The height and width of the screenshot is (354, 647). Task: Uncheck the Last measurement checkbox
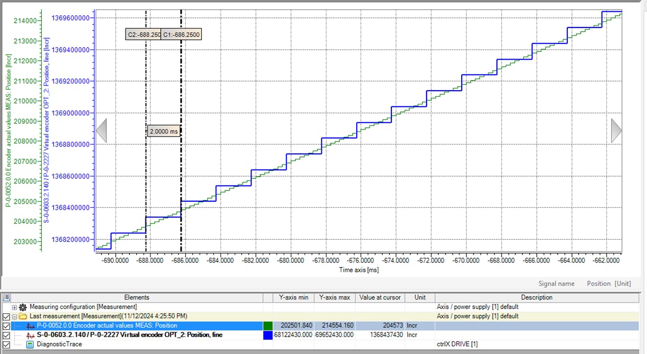point(6,316)
